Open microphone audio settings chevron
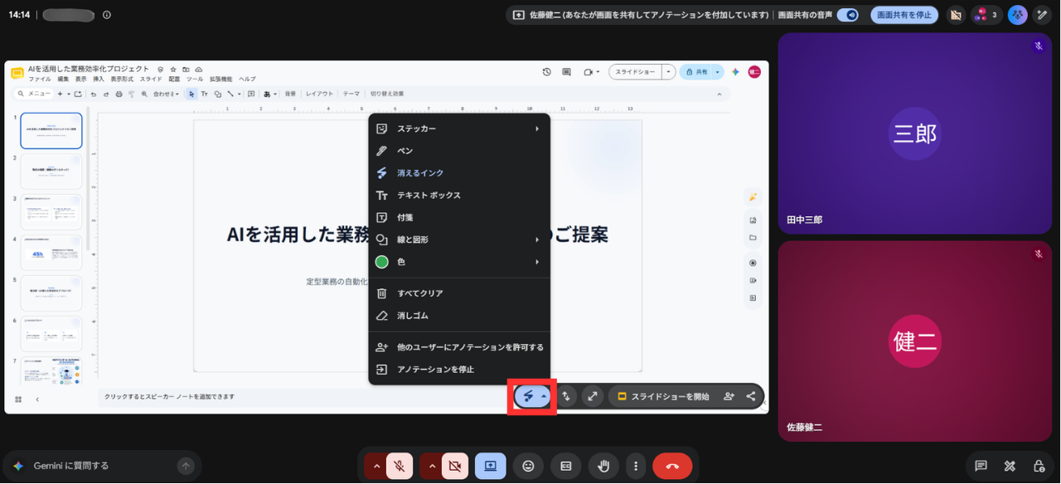This screenshot has height=484, width=1061. 376,467
